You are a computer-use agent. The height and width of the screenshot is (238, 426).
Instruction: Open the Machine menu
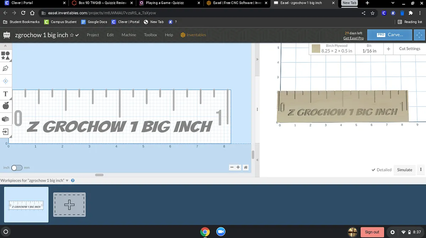pos(129,35)
